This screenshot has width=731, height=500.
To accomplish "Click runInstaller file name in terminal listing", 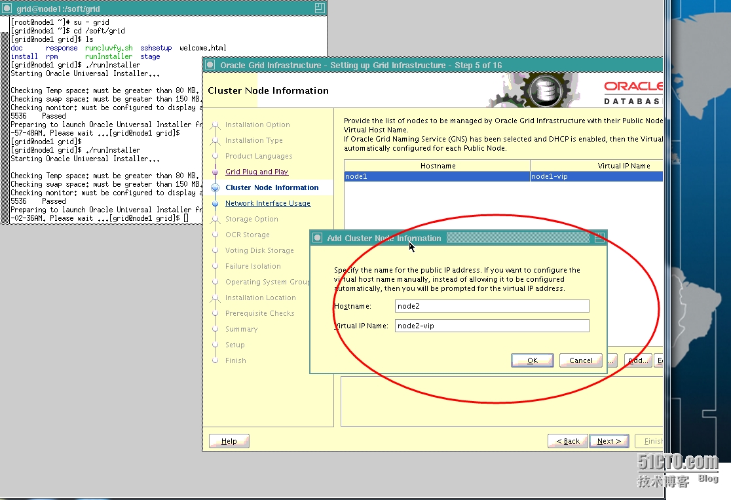I will coord(109,56).
